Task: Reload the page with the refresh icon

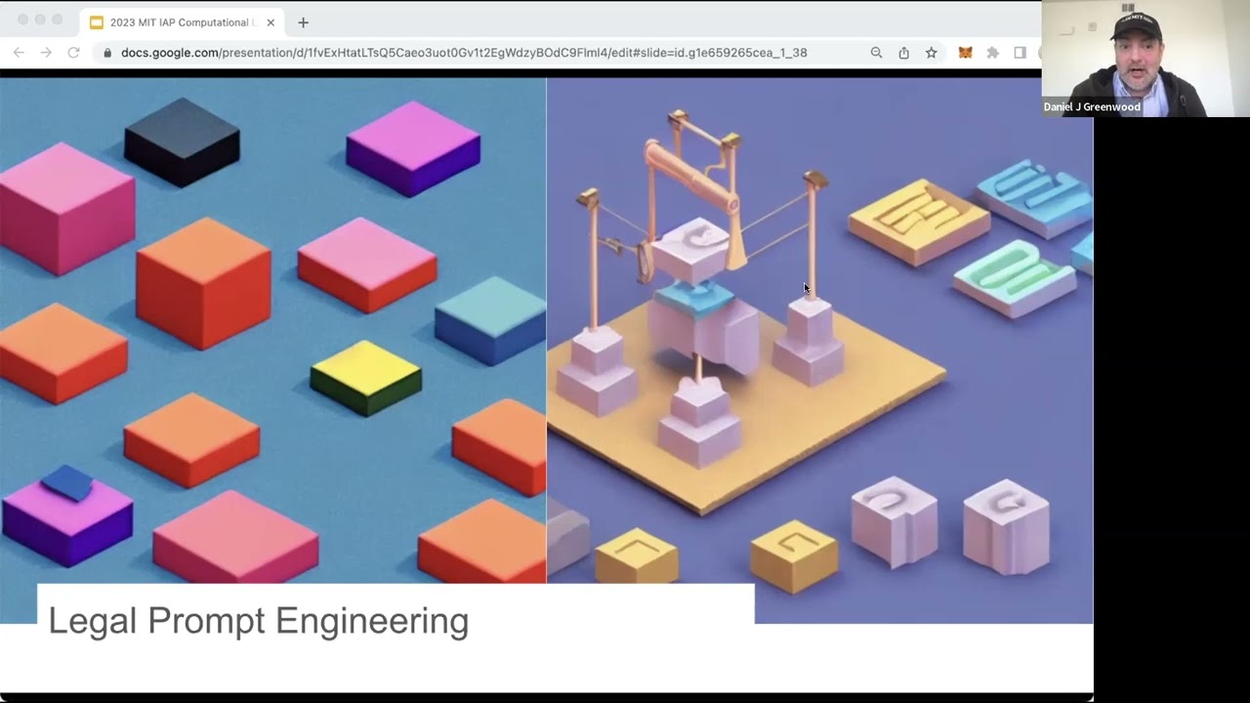Action: click(73, 53)
